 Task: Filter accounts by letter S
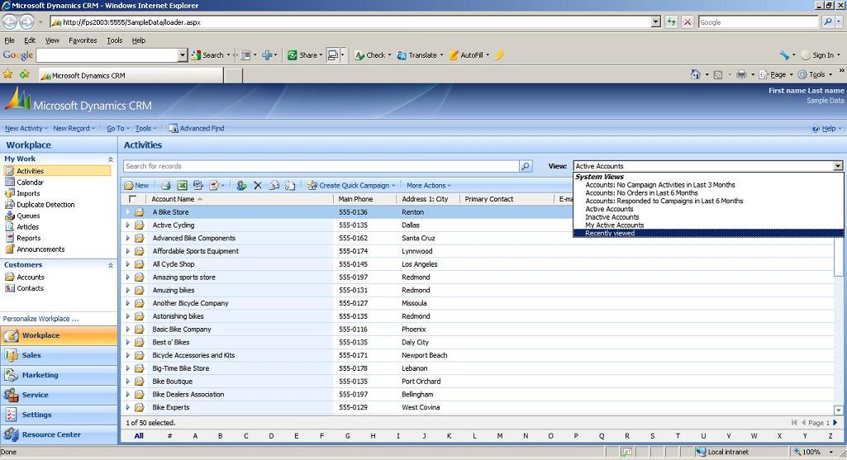[652, 436]
